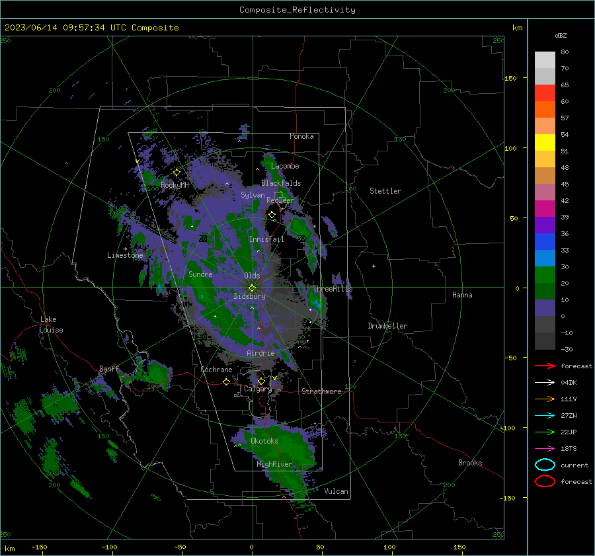The width and height of the screenshot is (595, 556).
Task: Click the Okotoks city label
Action: [264, 441]
